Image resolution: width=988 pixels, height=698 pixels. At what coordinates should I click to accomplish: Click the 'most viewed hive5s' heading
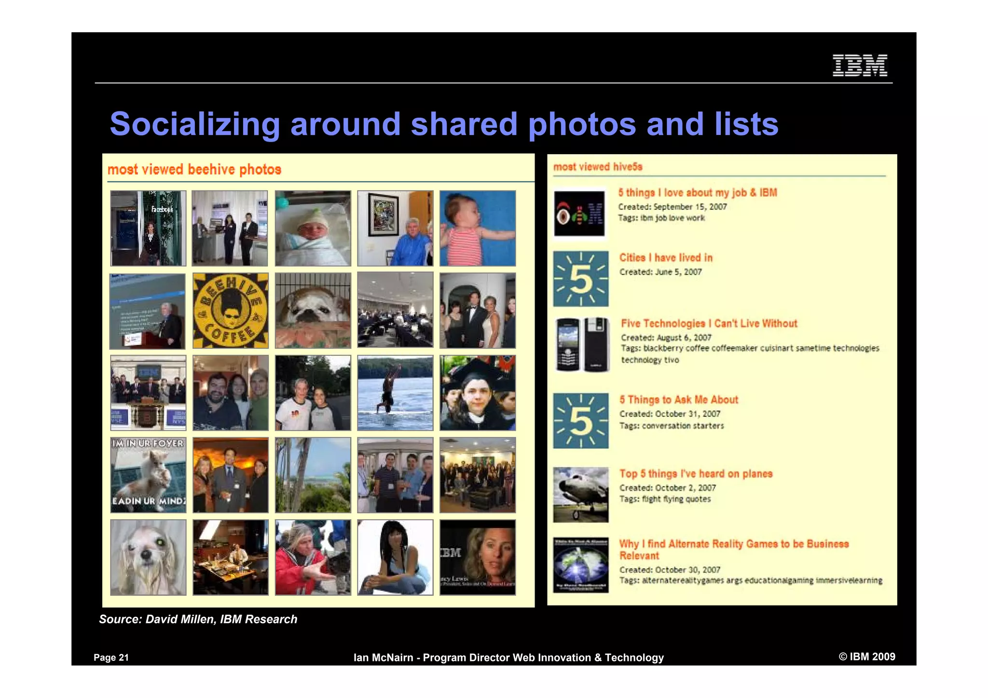(x=598, y=167)
